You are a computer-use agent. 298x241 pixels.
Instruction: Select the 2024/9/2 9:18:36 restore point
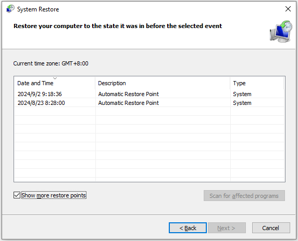click(149, 94)
